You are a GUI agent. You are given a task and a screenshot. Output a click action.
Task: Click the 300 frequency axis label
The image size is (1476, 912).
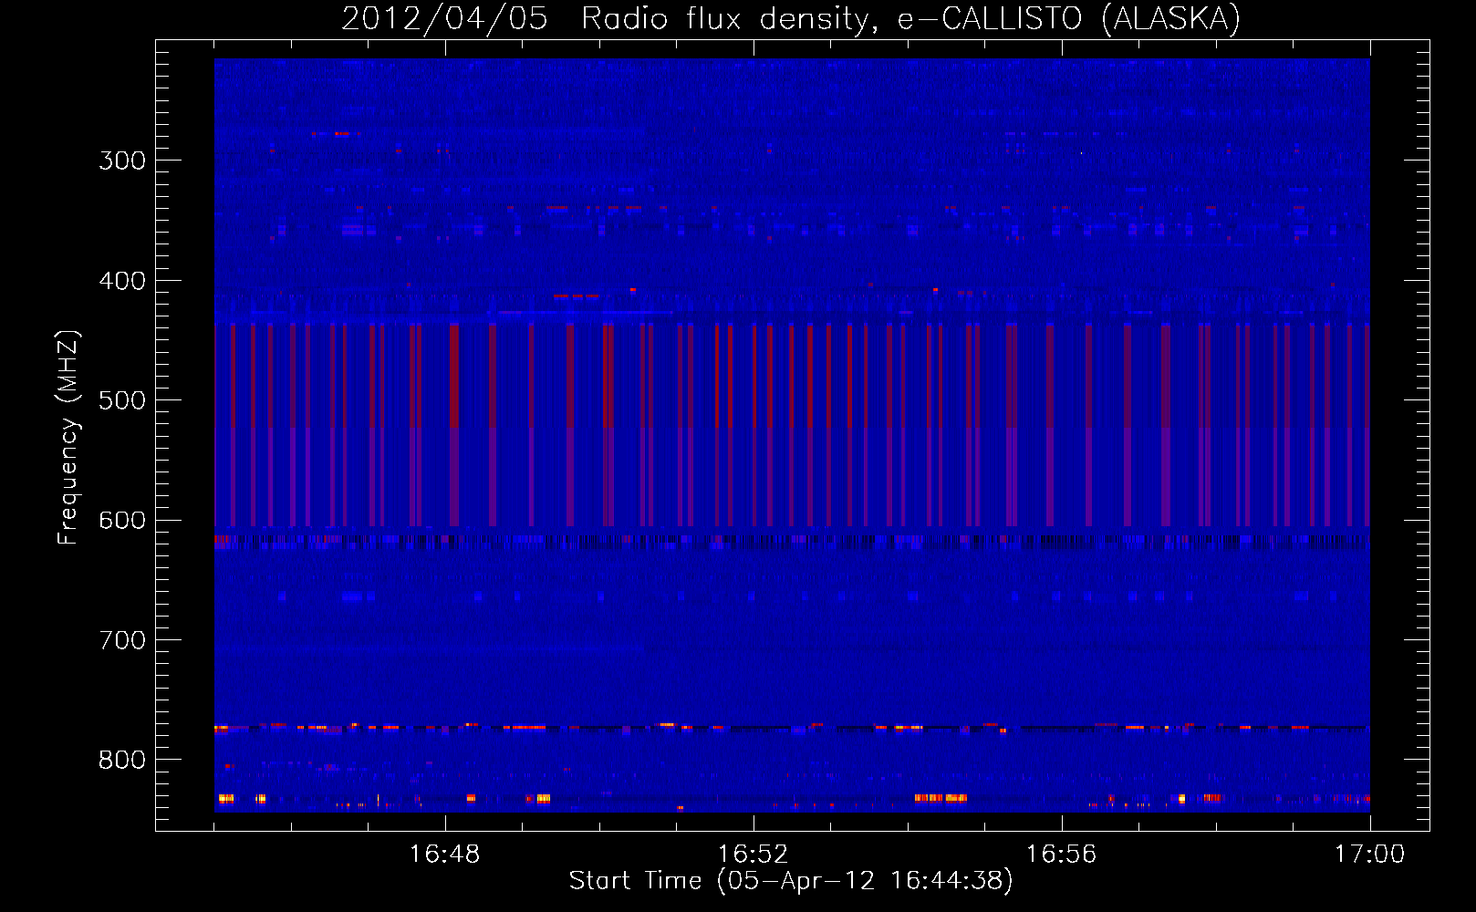coord(122,161)
